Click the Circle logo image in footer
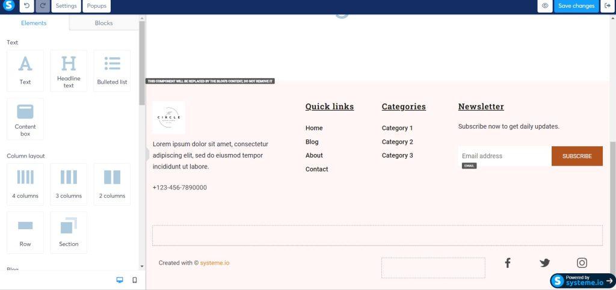616x290 pixels. [x=169, y=117]
